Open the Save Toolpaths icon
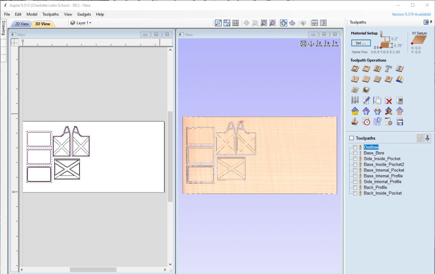The width and height of the screenshot is (435, 274). point(400,121)
